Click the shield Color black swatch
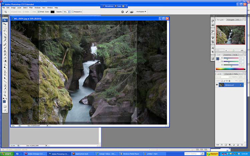The height and width of the screenshot is (156, 250). 52,12
